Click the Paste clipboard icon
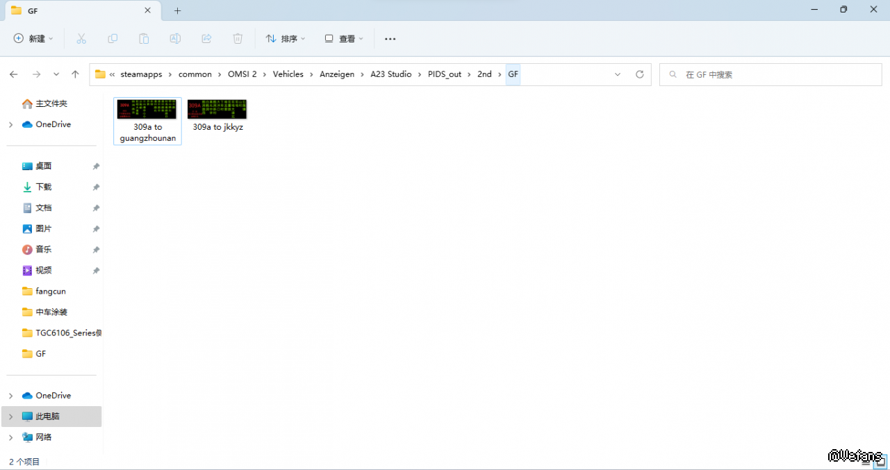 pyautogui.click(x=144, y=39)
